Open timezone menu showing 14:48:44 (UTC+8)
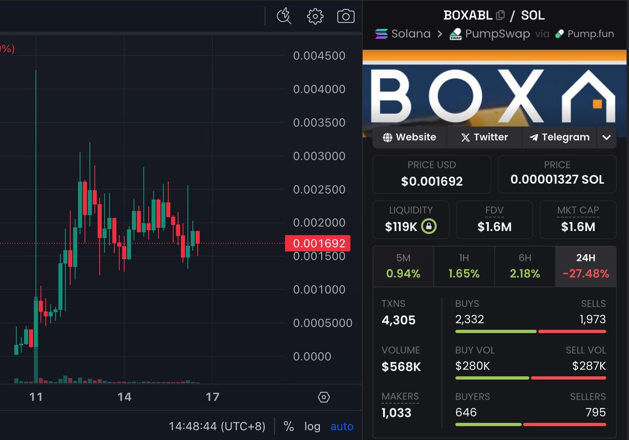The image size is (629, 440). point(217,426)
